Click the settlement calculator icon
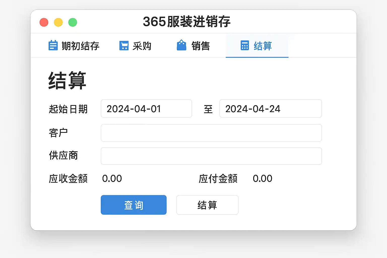 [x=245, y=45]
